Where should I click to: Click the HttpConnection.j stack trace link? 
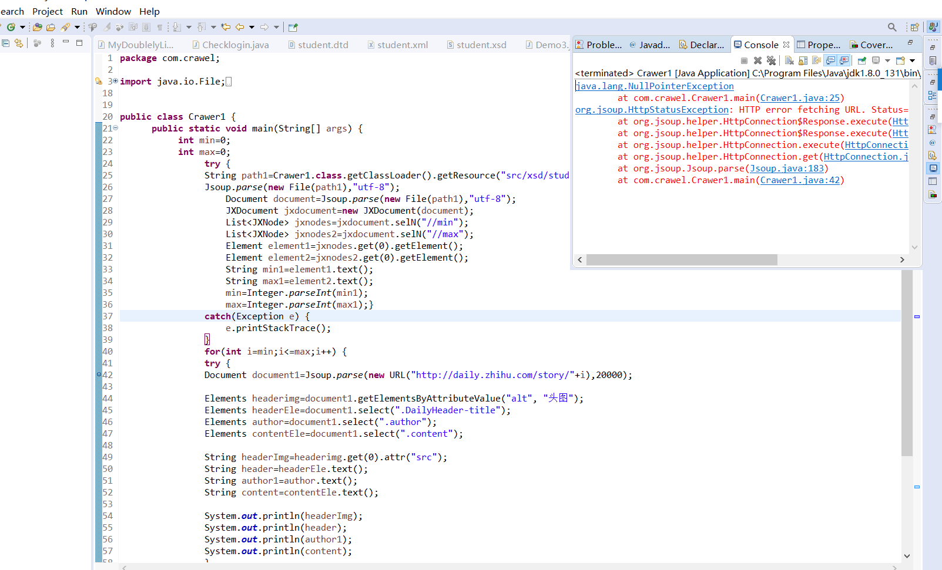pos(866,157)
